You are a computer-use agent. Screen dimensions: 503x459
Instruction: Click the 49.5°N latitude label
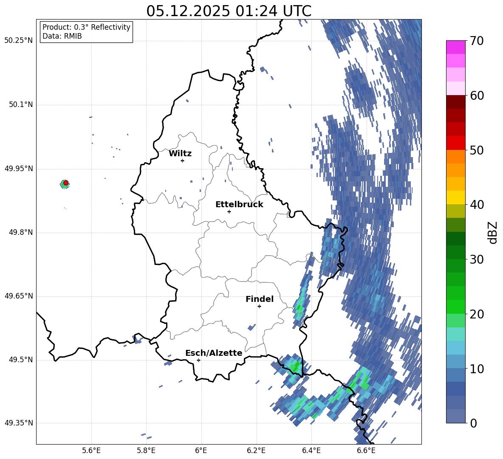pos(20,360)
